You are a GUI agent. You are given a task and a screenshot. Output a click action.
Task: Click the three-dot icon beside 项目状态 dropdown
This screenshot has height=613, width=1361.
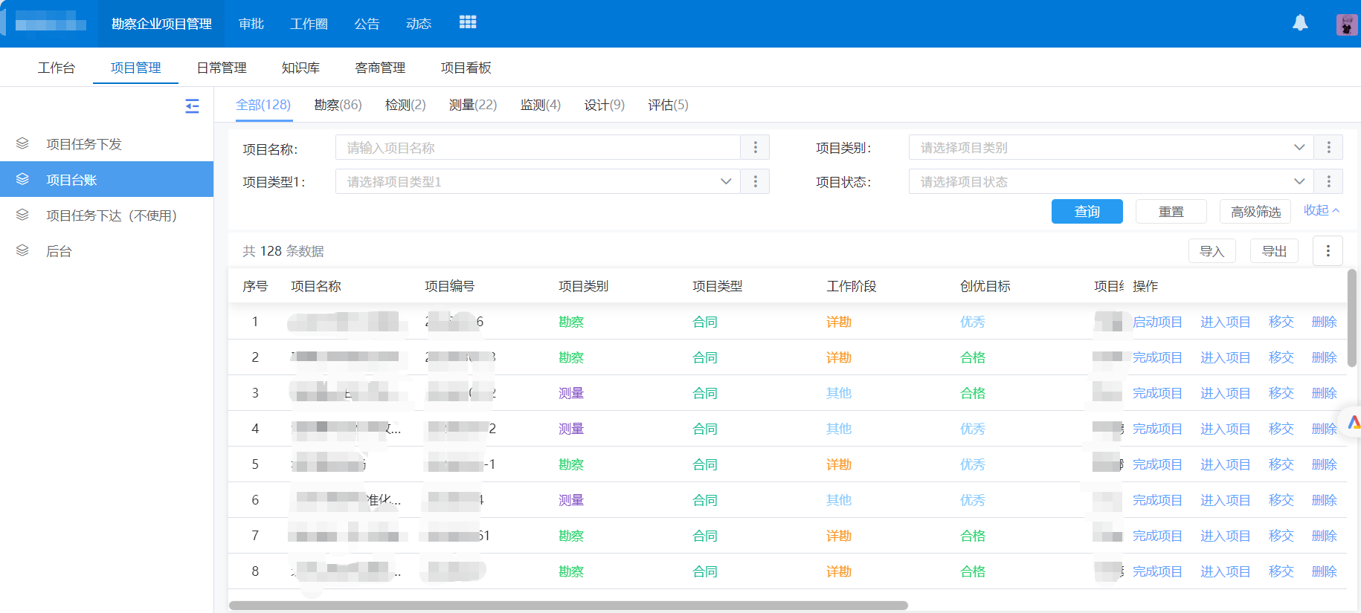tap(1328, 182)
